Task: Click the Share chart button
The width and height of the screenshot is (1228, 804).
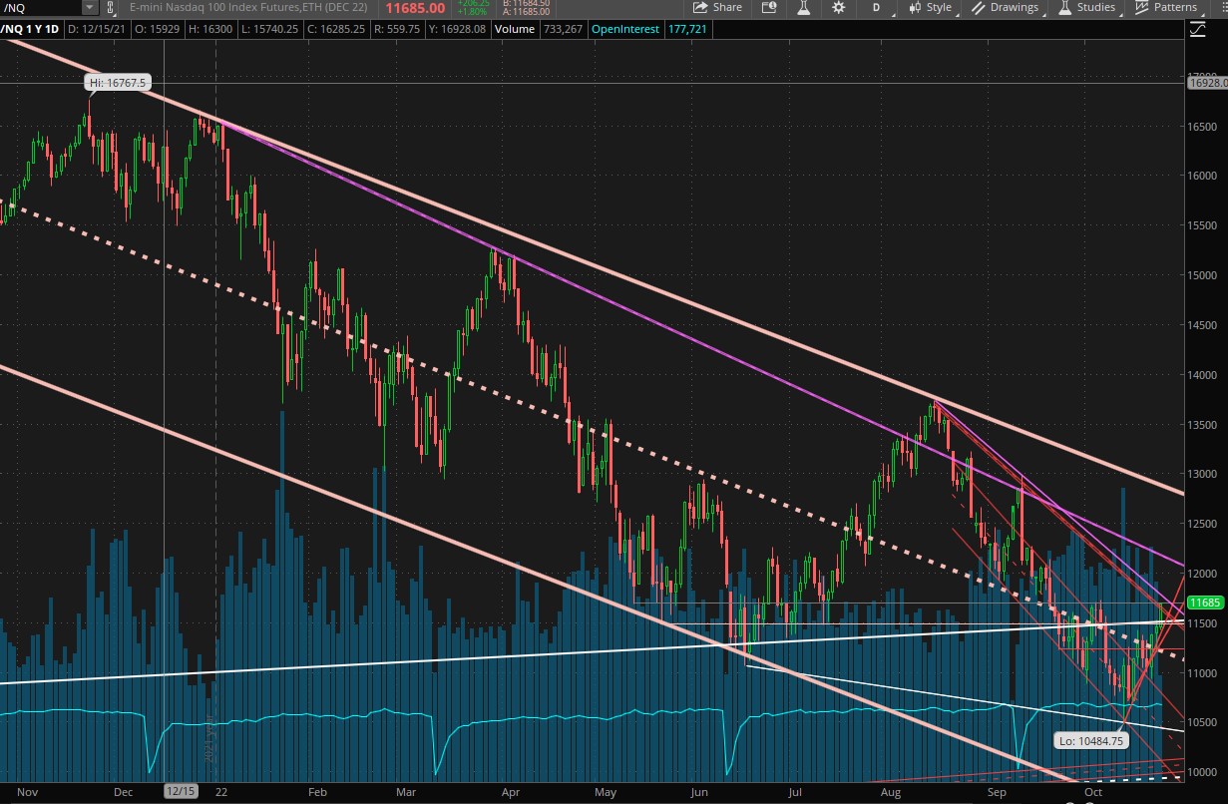Action: 717,7
